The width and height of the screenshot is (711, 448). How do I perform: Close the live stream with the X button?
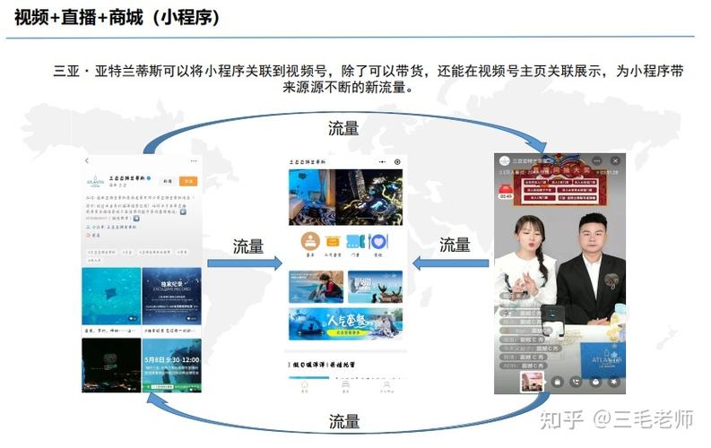pos(615,160)
